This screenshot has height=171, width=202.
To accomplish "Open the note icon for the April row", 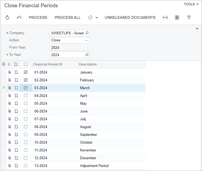I will pos(16,96).
